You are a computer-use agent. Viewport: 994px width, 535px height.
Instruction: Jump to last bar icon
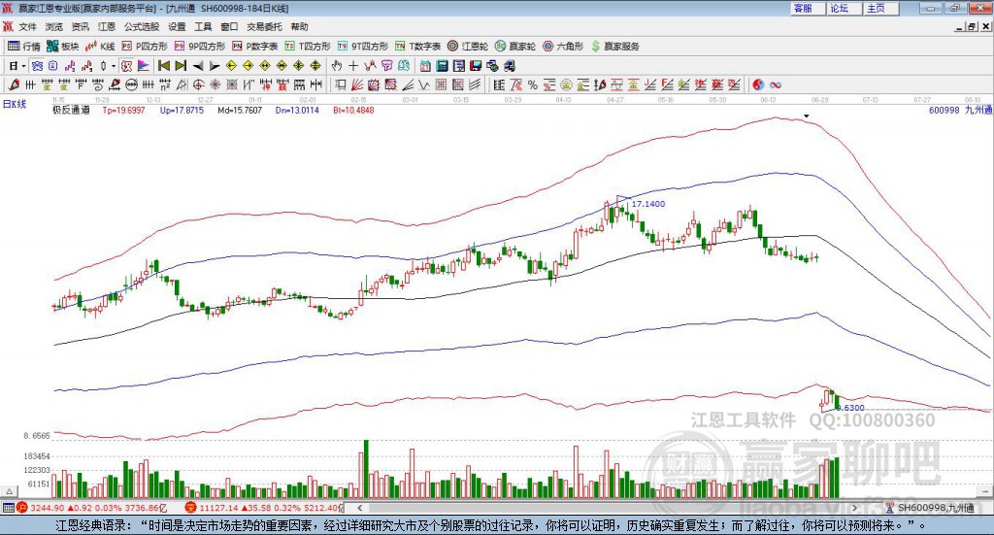point(181,66)
